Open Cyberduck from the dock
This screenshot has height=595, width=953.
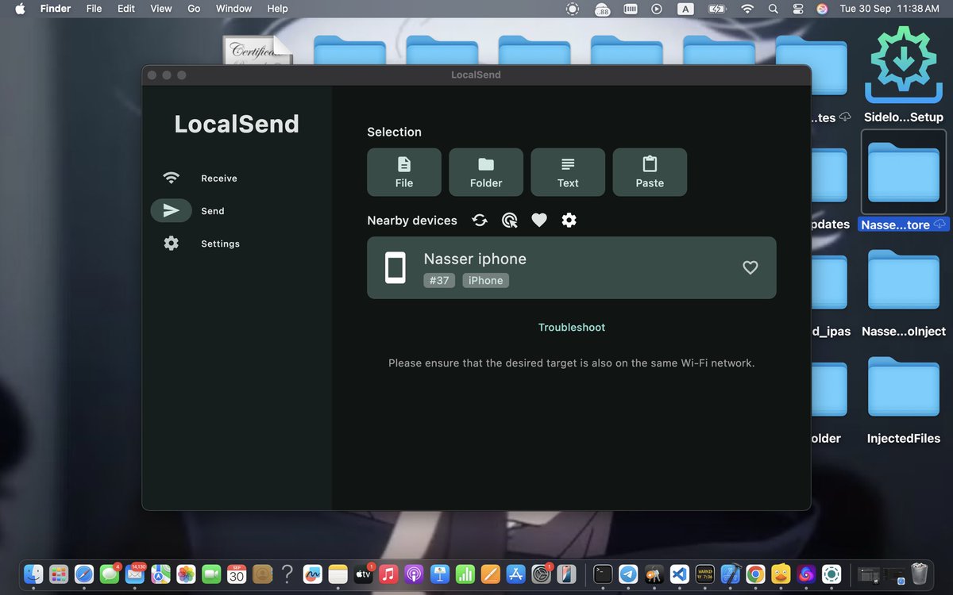click(x=781, y=573)
